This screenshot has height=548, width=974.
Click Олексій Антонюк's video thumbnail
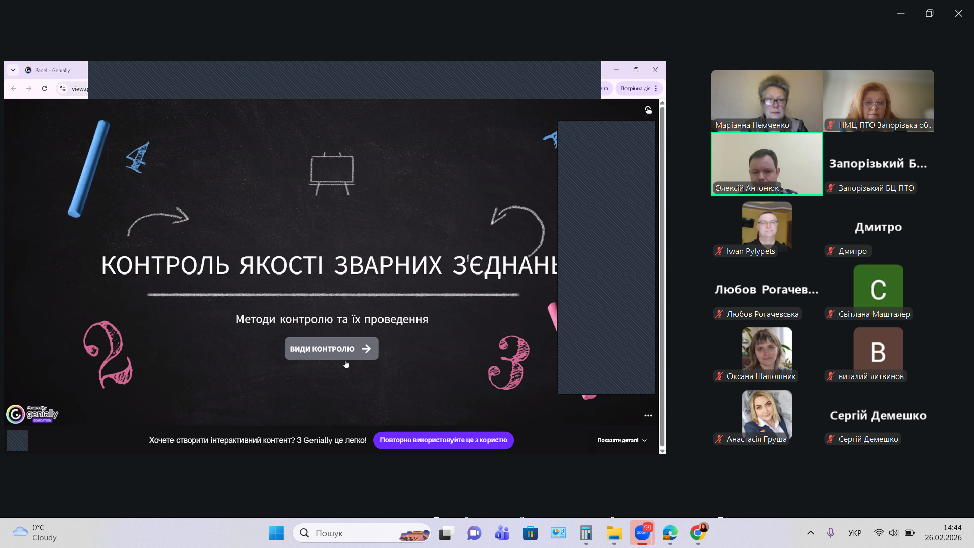(767, 163)
